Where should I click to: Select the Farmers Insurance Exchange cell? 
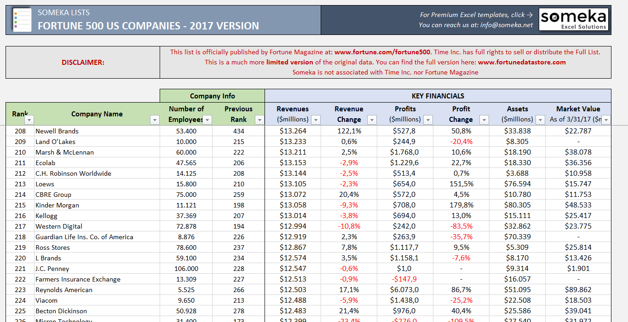(x=97, y=279)
